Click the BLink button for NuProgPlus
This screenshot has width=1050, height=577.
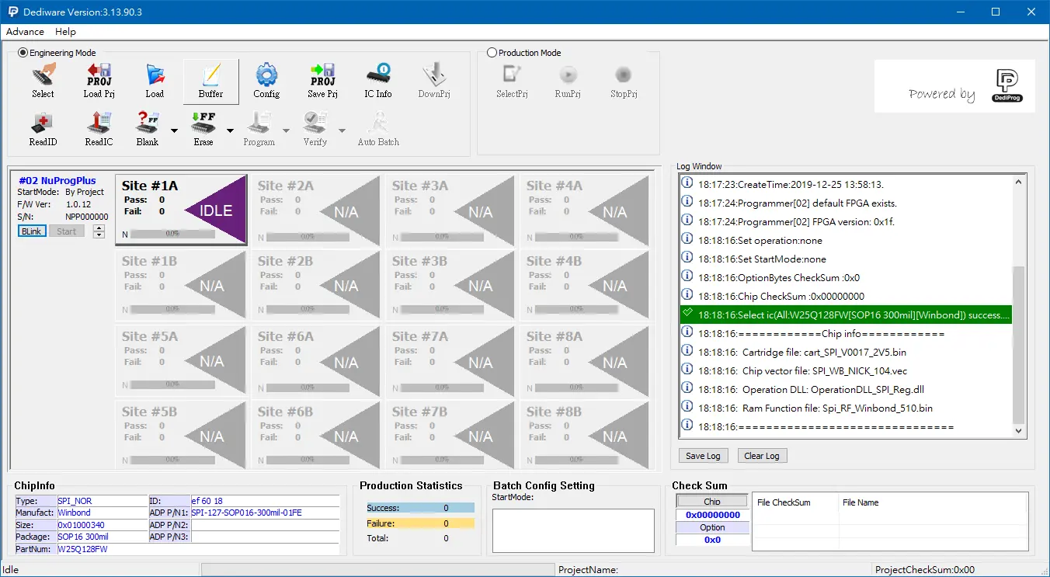pos(32,231)
